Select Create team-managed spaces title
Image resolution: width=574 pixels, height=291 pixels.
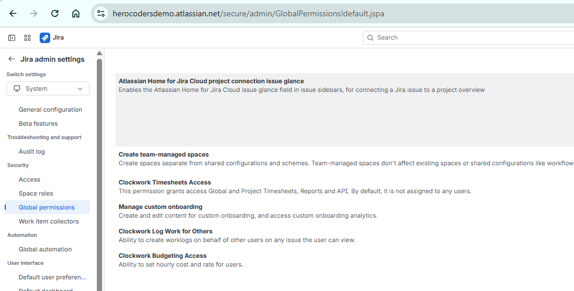point(164,154)
